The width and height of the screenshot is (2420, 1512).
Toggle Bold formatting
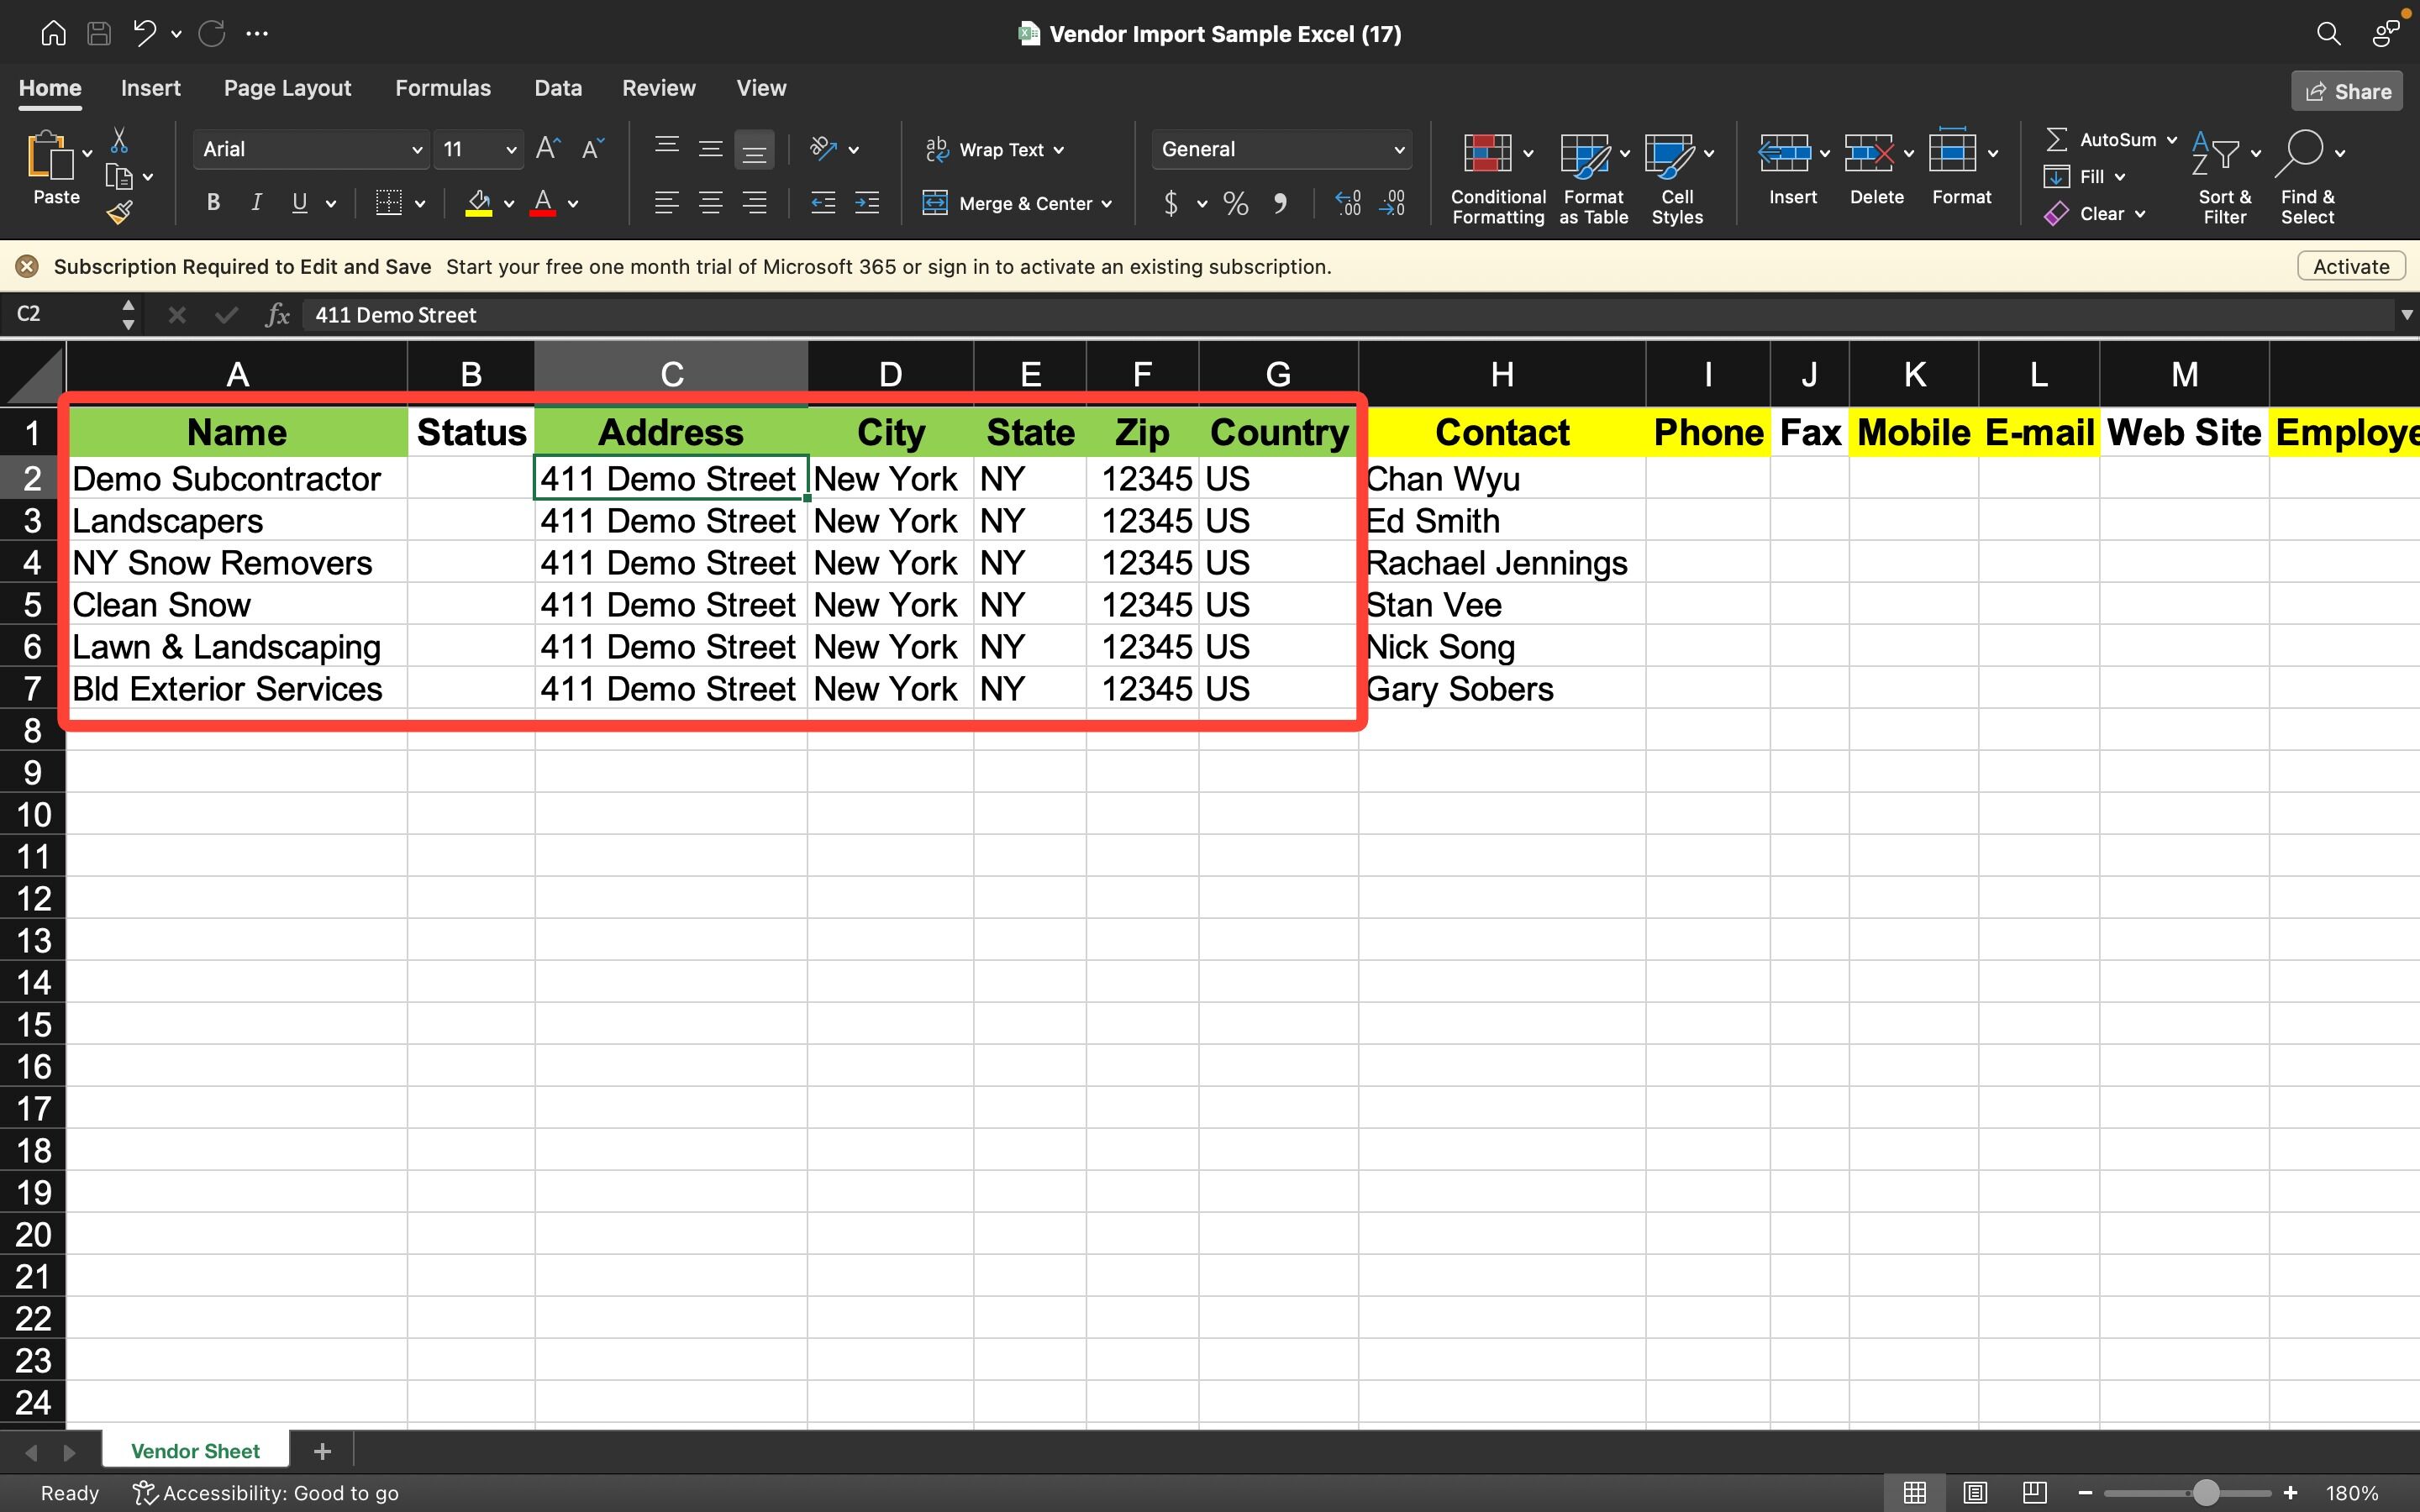pyautogui.click(x=213, y=203)
